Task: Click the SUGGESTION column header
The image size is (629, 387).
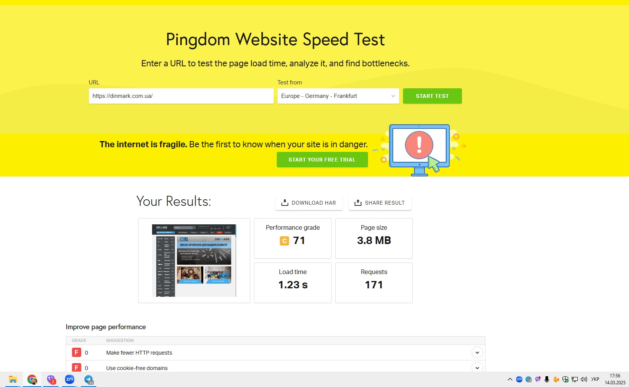Action: [120, 340]
